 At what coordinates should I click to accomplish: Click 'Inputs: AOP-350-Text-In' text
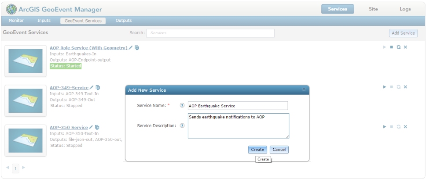pos(74,133)
